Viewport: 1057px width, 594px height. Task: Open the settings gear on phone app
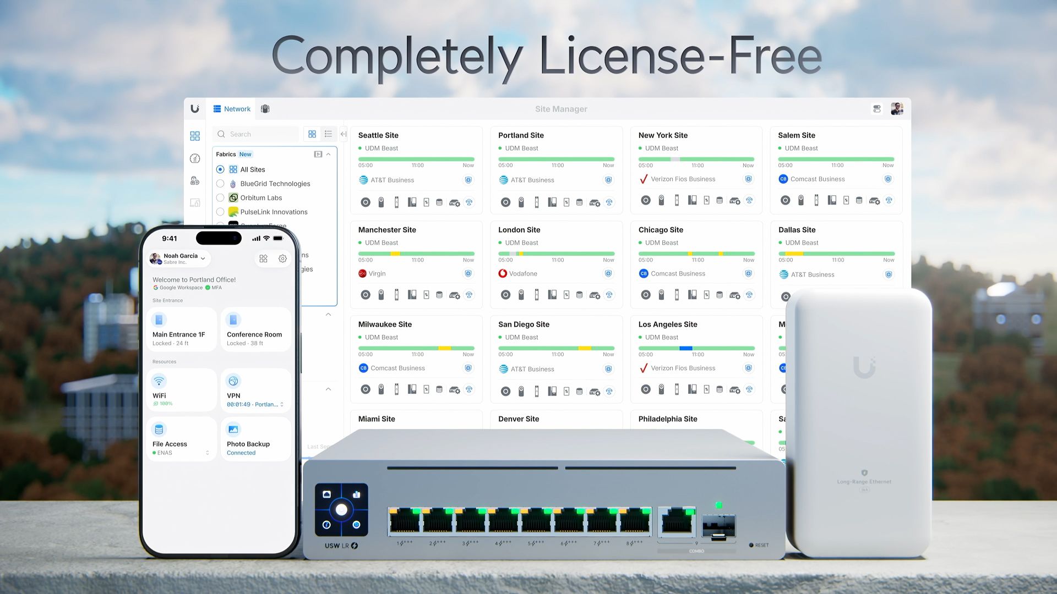click(x=282, y=258)
